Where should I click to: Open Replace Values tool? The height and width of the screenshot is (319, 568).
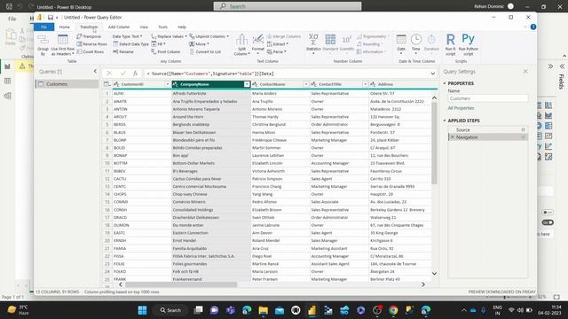[x=169, y=36]
